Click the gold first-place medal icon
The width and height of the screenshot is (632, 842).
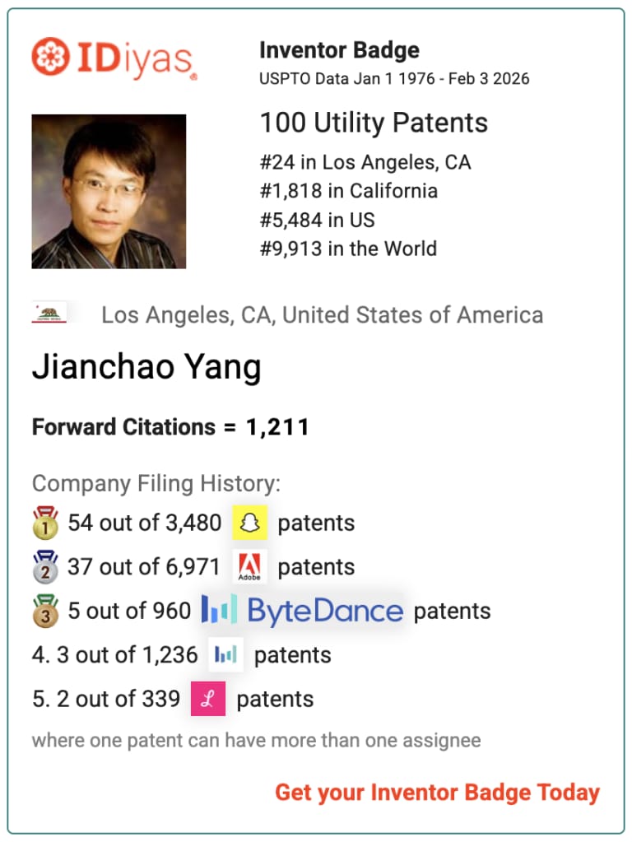pyautogui.click(x=45, y=523)
